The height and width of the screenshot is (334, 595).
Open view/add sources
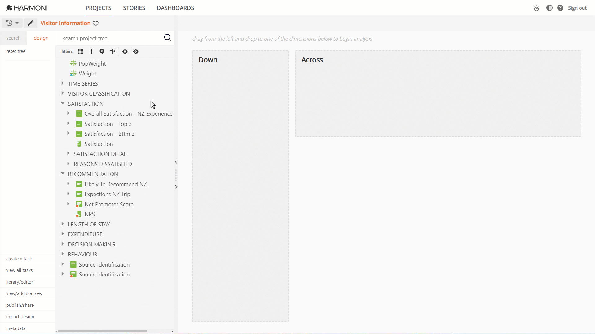coord(24,293)
